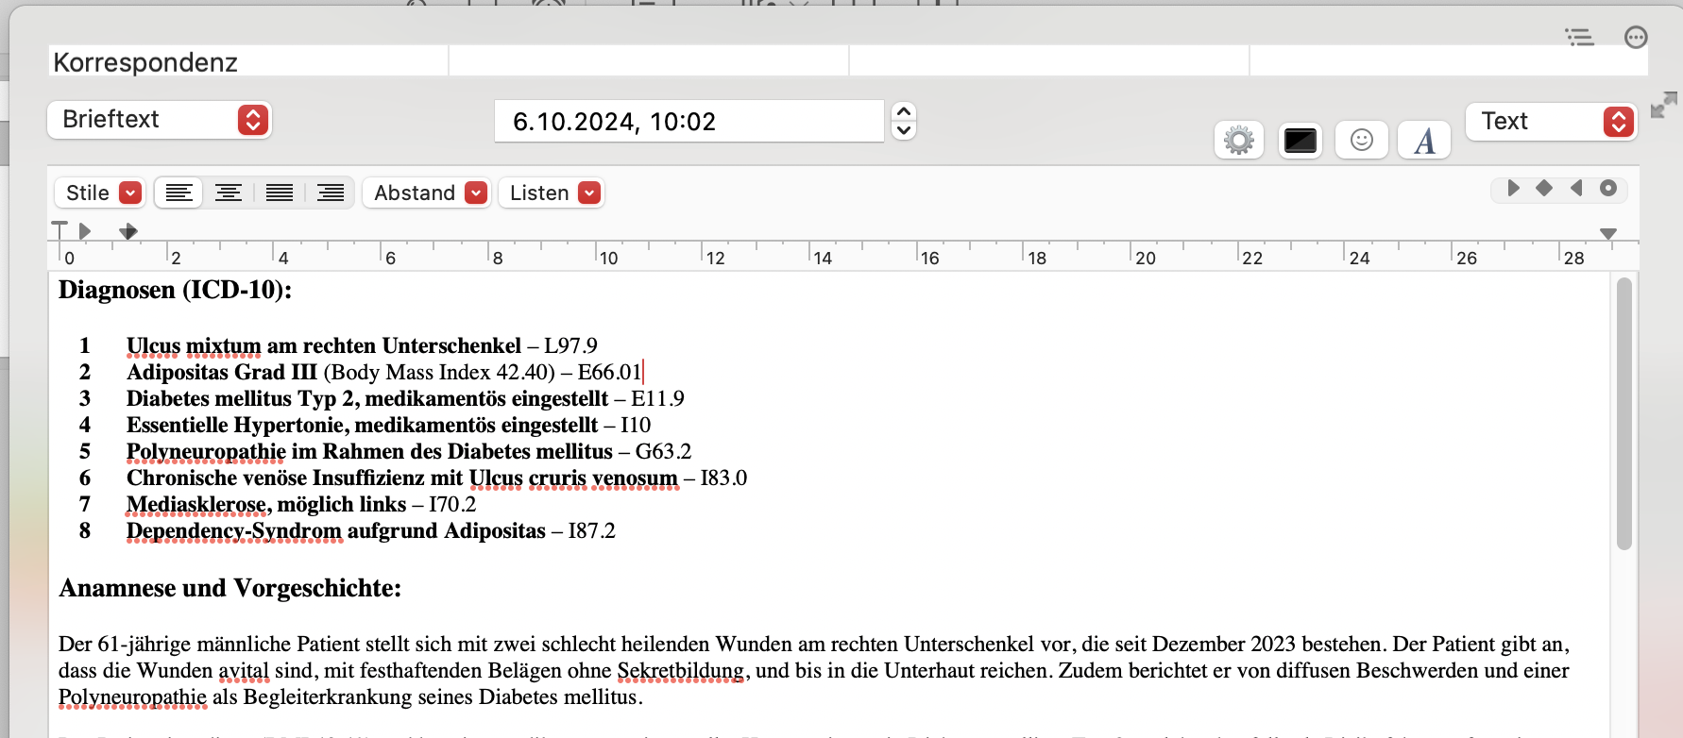This screenshot has width=1683, height=738.
Task: Select the diamond center tab stop marker
Action: [x=1544, y=188]
